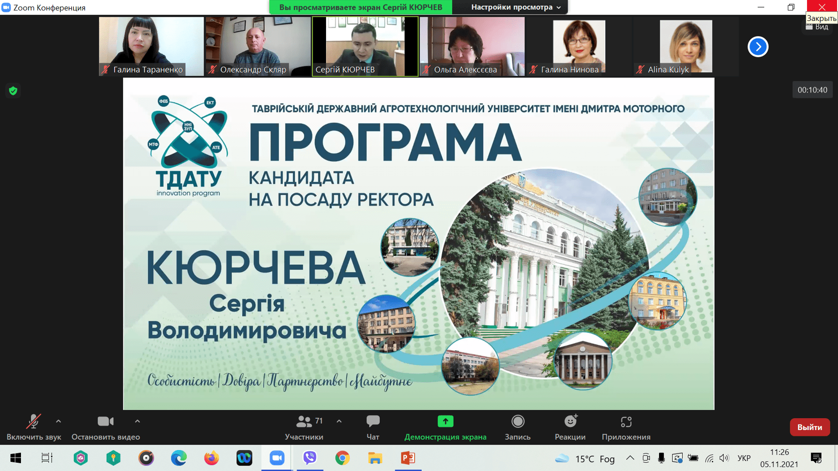This screenshot has height=471, width=838.
Task: Select Галина Тараненко's video thumbnail
Action: click(151, 46)
